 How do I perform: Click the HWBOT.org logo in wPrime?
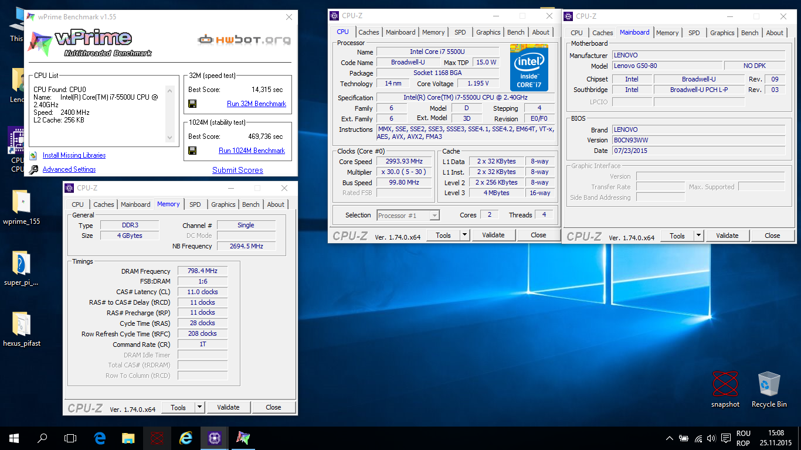point(244,40)
